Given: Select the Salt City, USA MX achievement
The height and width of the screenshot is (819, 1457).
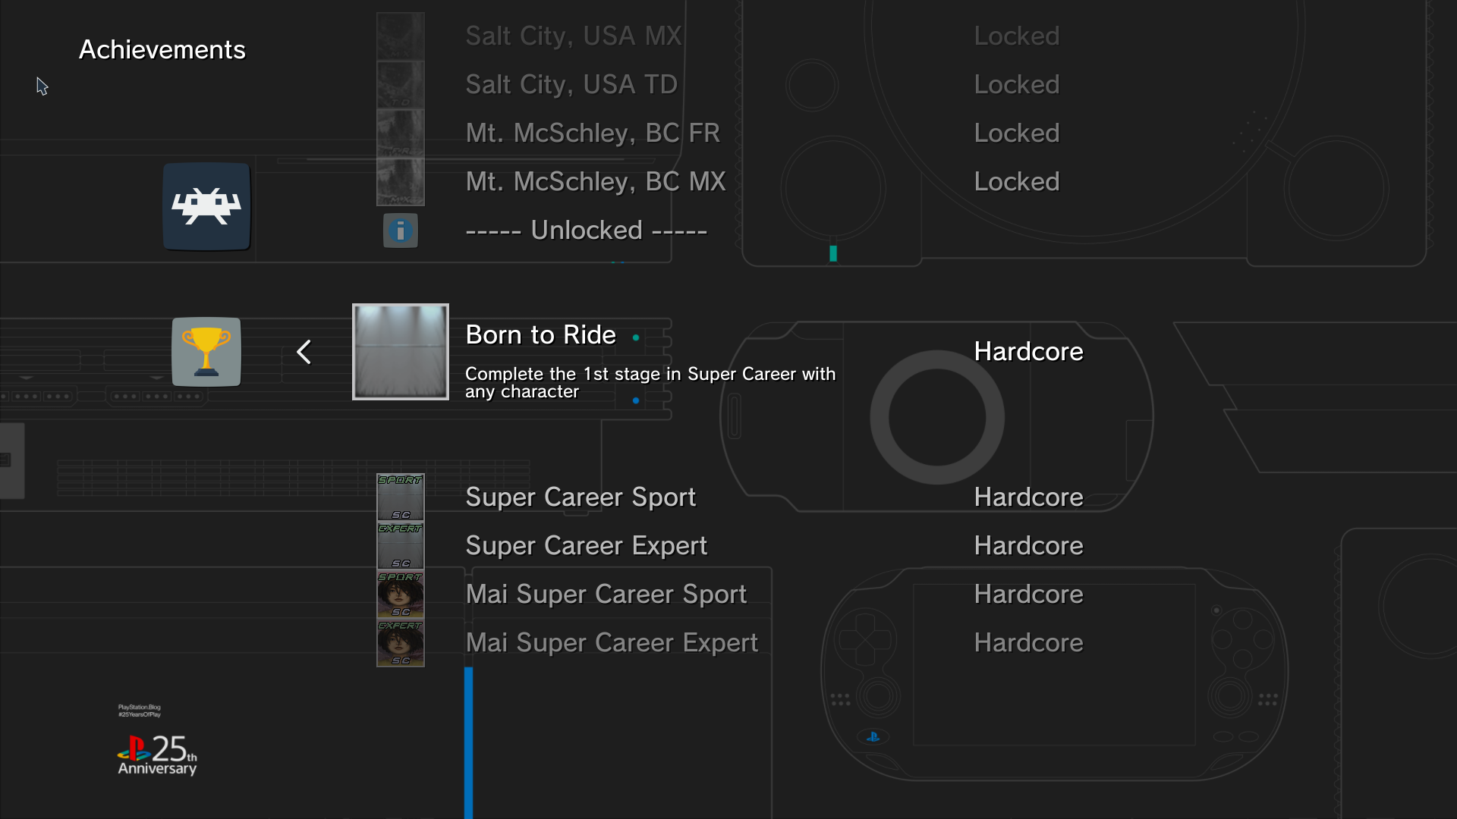Looking at the screenshot, I should (574, 36).
